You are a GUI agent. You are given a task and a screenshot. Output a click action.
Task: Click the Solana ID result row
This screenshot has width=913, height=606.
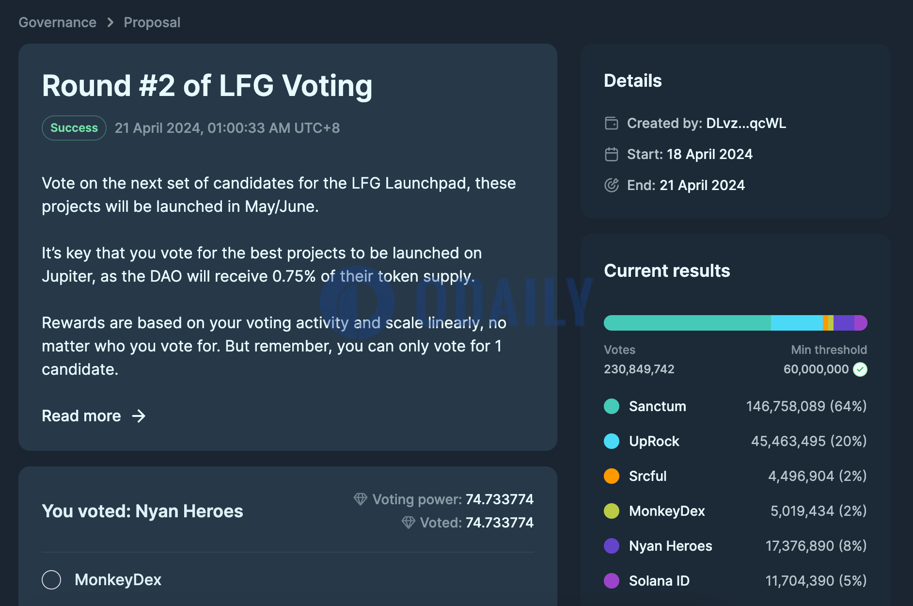pos(736,581)
